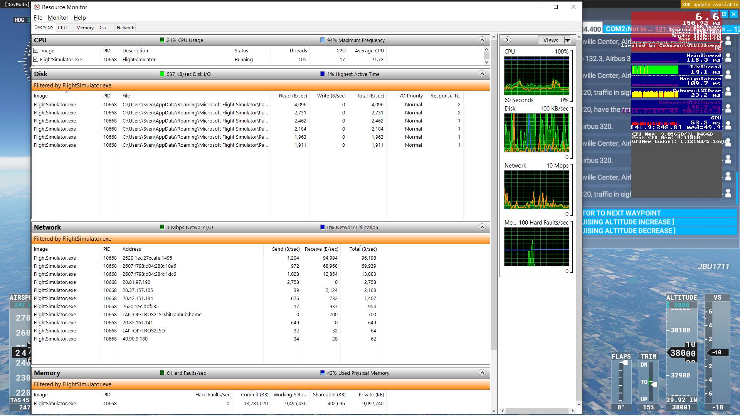
Task: Click the blue Used Physical Memory indicator
Action: pos(323,373)
